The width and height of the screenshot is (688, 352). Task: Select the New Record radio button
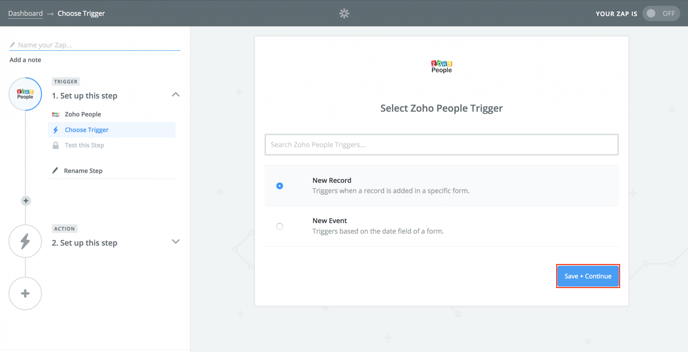[x=280, y=186]
